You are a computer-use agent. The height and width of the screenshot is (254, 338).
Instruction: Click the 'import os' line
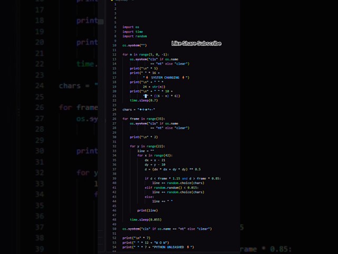(x=130, y=27)
